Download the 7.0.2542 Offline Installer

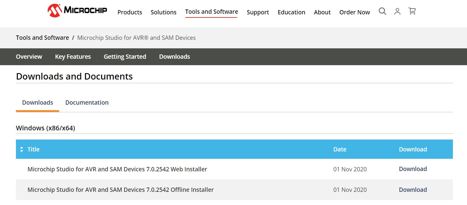[413, 190]
